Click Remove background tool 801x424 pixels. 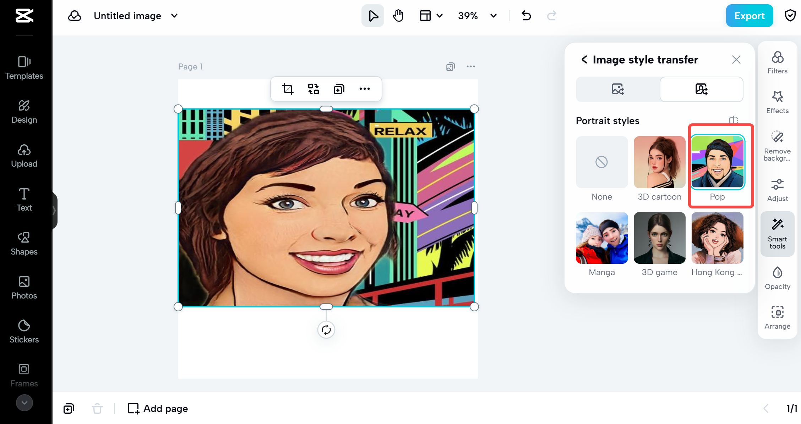pyautogui.click(x=777, y=145)
